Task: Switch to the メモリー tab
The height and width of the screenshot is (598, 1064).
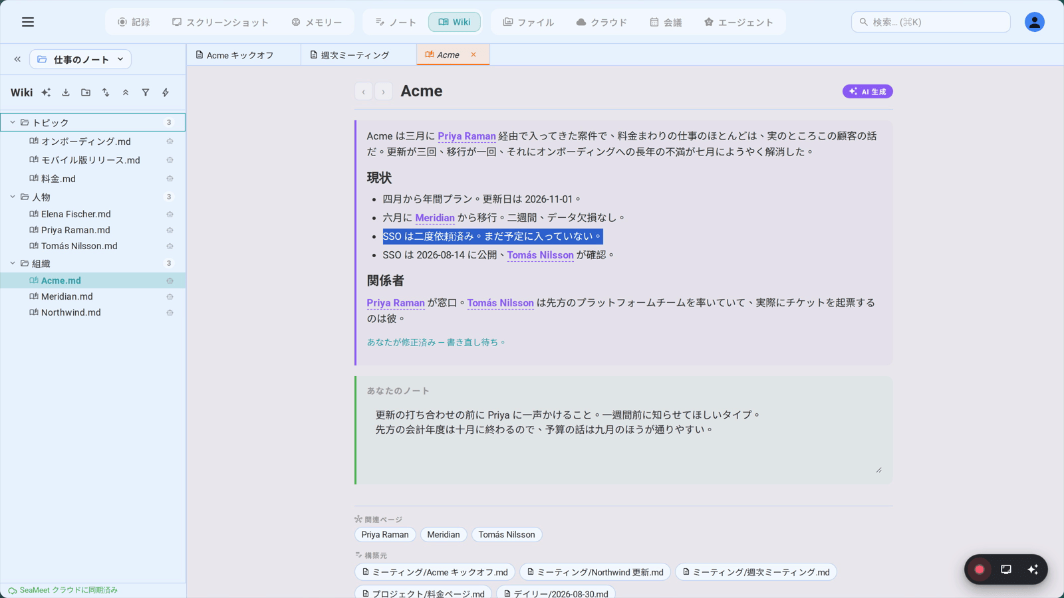Action: coord(317,22)
